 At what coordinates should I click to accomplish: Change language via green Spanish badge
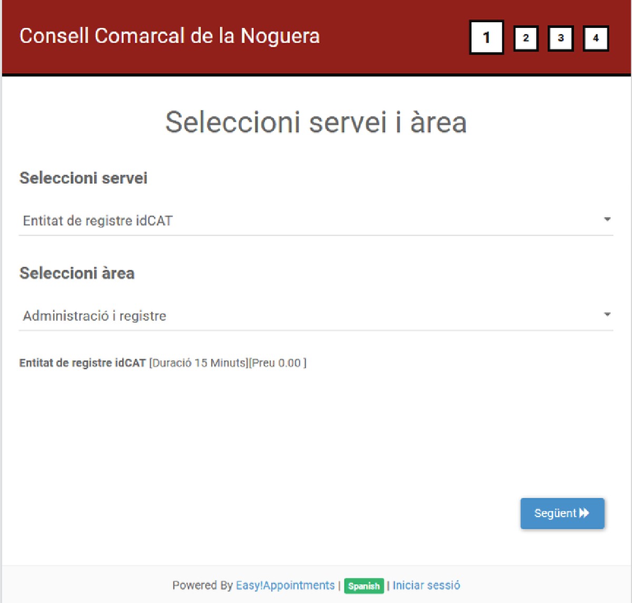[x=364, y=586]
